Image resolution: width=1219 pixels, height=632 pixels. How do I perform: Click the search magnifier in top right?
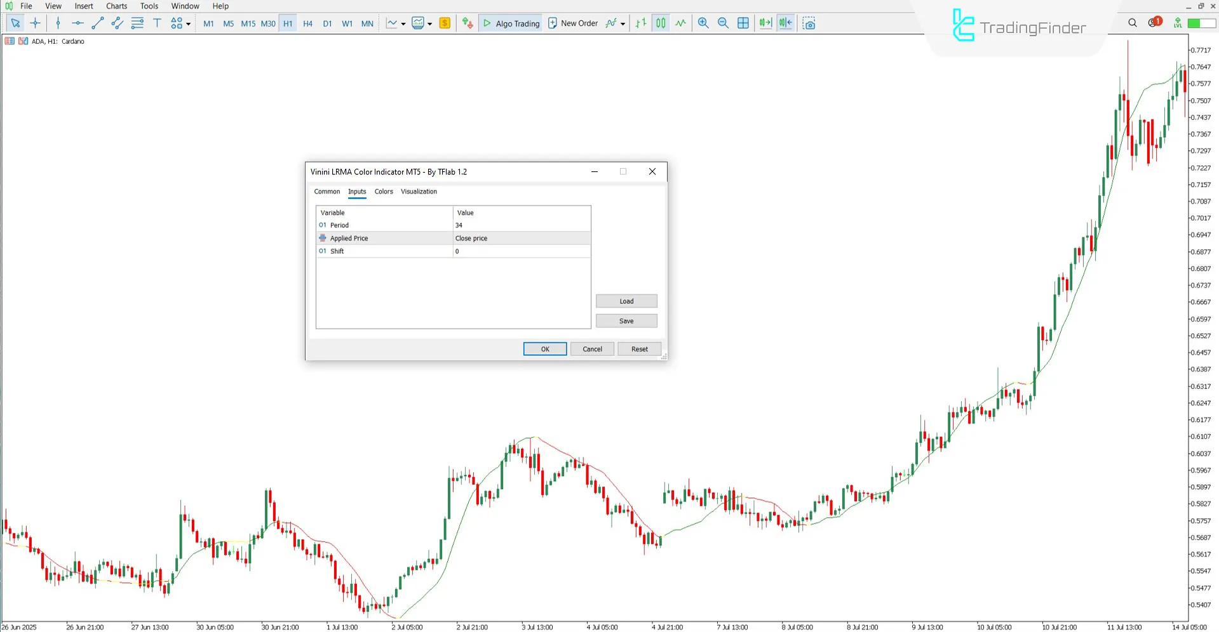click(x=1133, y=23)
